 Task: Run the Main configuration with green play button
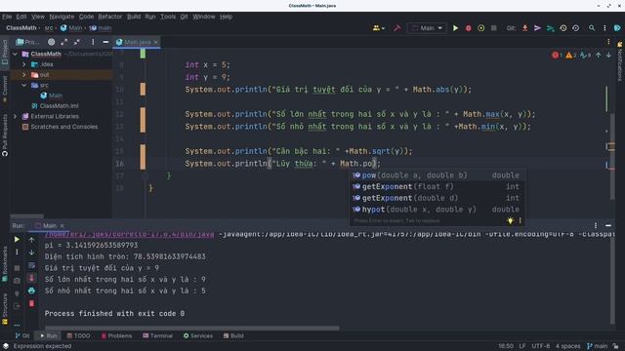click(x=455, y=28)
